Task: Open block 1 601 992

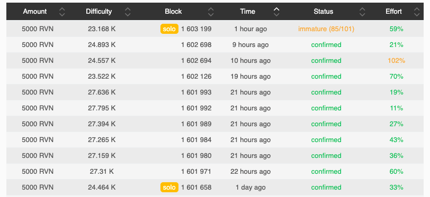Action: (196, 108)
